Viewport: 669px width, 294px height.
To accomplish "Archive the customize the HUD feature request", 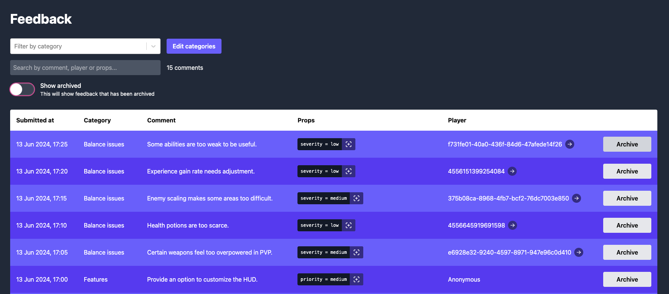I will click(x=627, y=279).
